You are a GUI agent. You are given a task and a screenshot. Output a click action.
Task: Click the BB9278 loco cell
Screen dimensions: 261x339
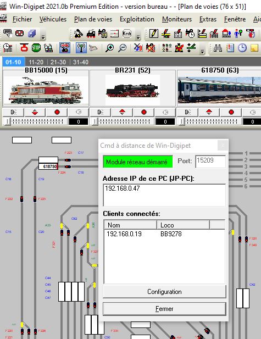click(171, 234)
